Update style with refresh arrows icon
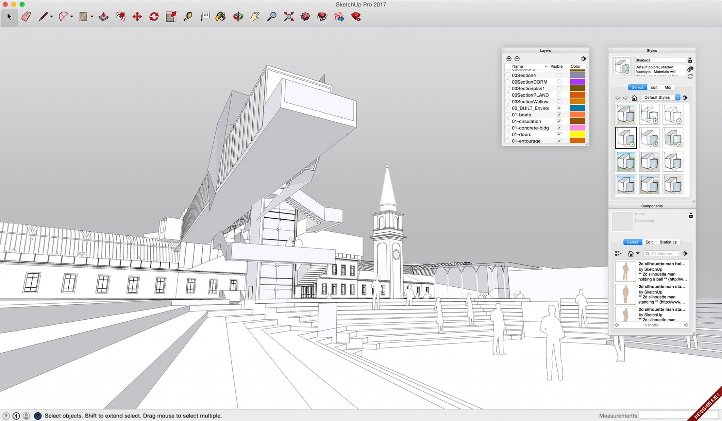 pos(690,76)
